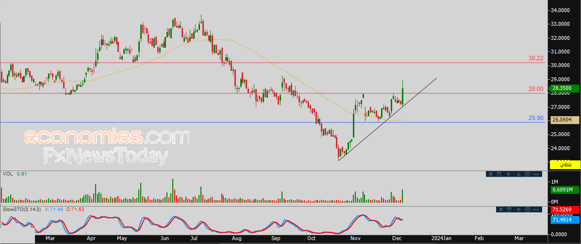This screenshot has height=244, width=581.
Task: Move the VOL panel down
Action: pyautogui.click(x=518, y=174)
